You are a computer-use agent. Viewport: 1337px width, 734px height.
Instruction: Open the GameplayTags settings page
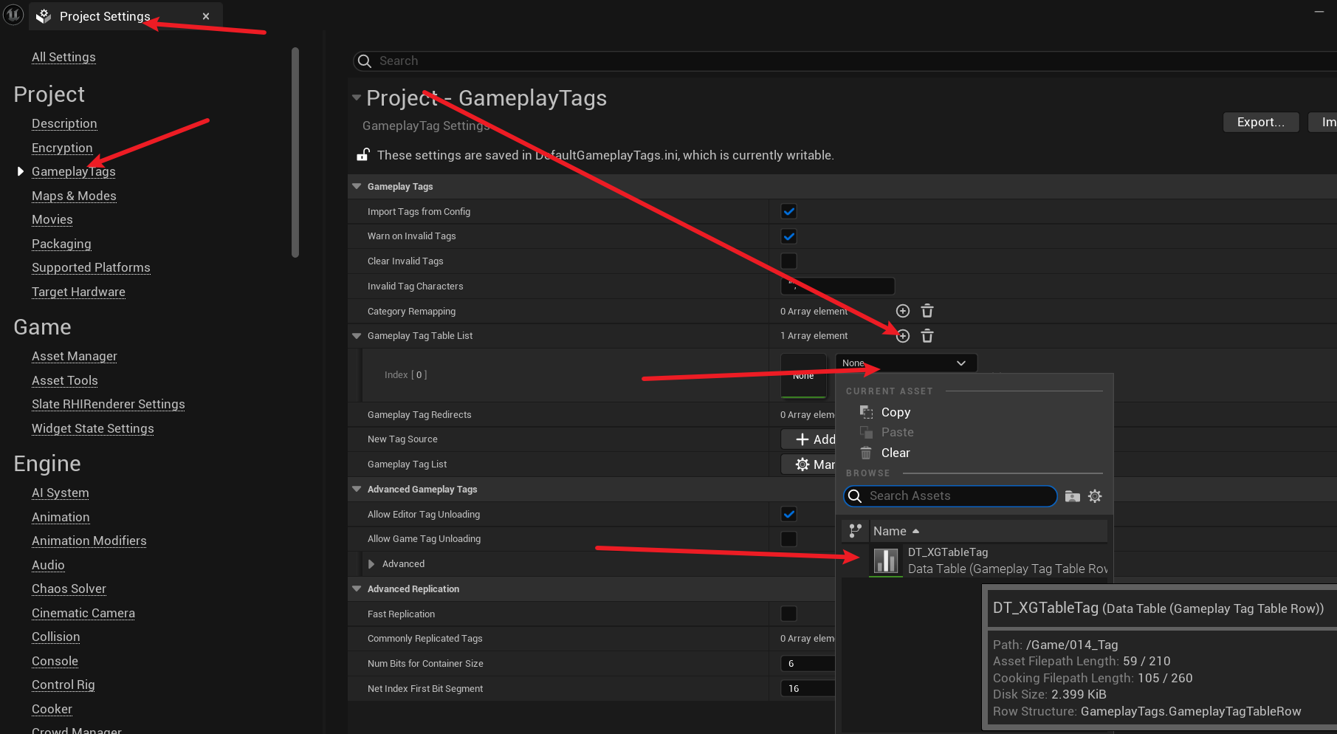(x=74, y=171)
